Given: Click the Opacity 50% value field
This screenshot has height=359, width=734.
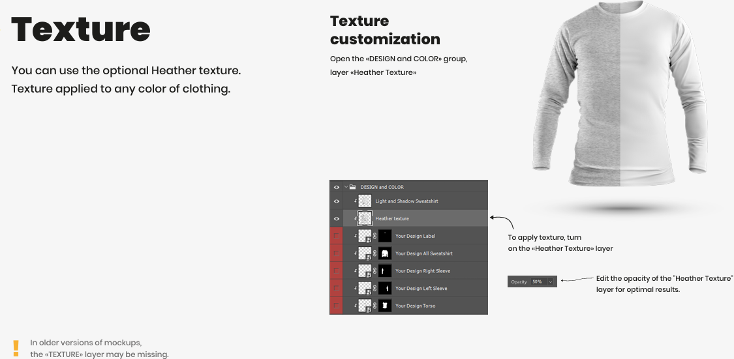Looking at the screenshot, I should pyautogui.click(x=538, y=282).
